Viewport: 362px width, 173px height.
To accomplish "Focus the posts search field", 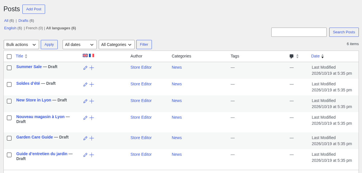I will point(299,32).
